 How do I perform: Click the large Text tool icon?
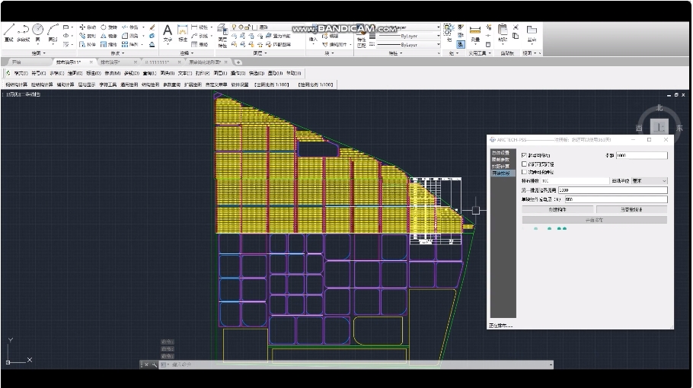(x=168, y=30)
